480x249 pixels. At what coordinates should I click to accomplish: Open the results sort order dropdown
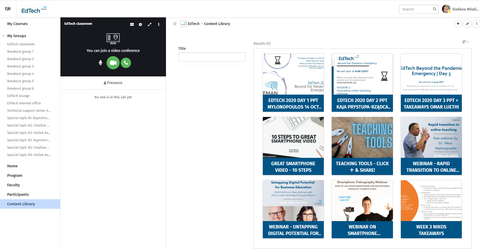click(465, 42)
